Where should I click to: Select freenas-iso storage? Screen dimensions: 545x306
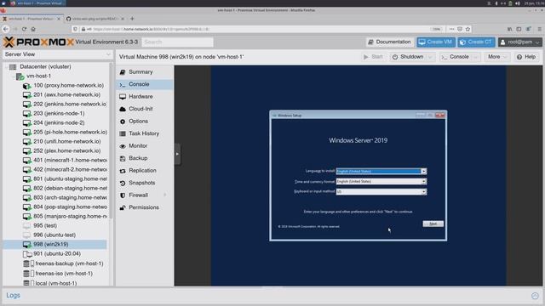tap(64, 274)
